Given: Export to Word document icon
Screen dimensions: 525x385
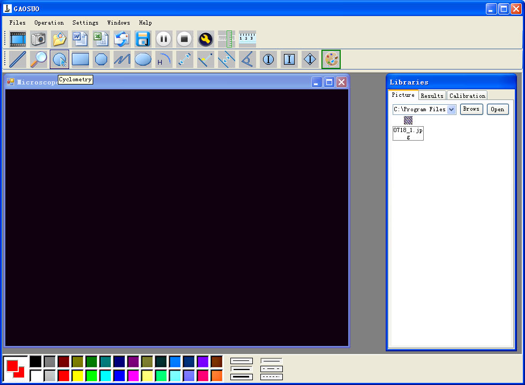Looking at the screenshot, I should coord(80,38).
